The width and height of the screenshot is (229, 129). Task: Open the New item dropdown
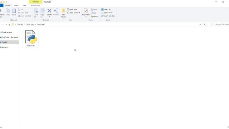pyautogui.click(x=73, y=9)
